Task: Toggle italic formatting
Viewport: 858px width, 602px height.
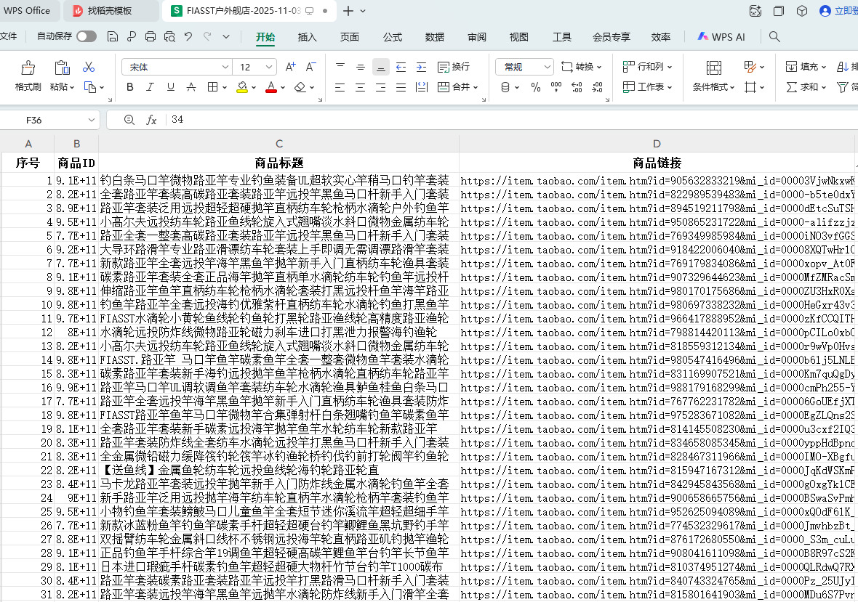Action: [151, 87]
